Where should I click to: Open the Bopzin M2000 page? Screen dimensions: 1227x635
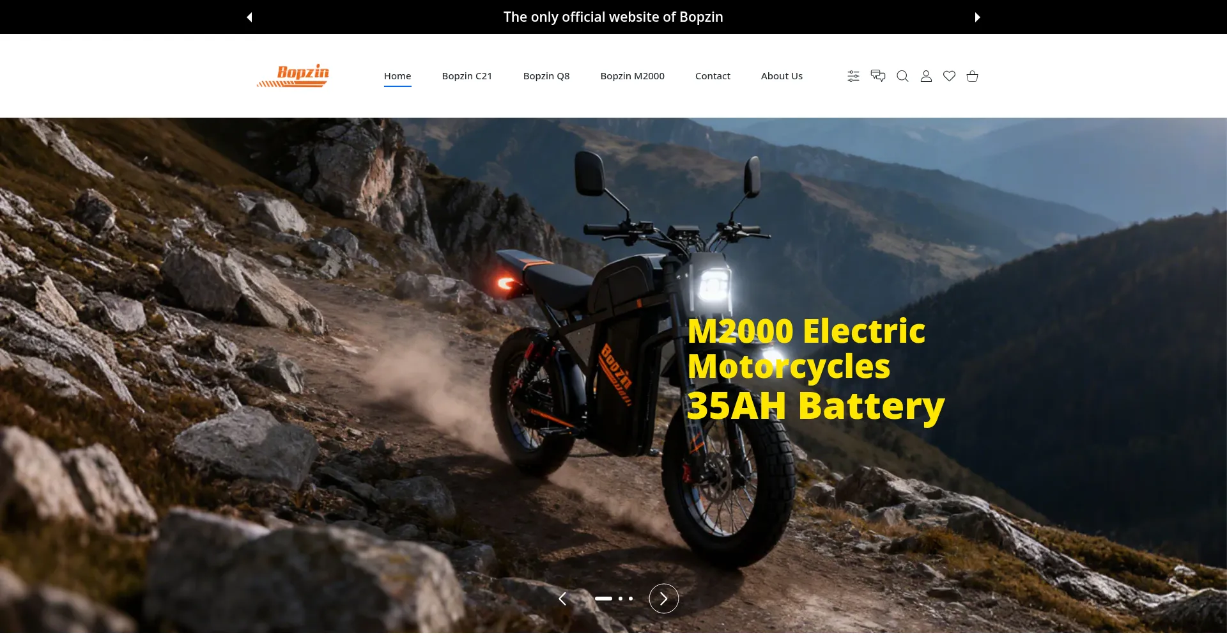633,76
